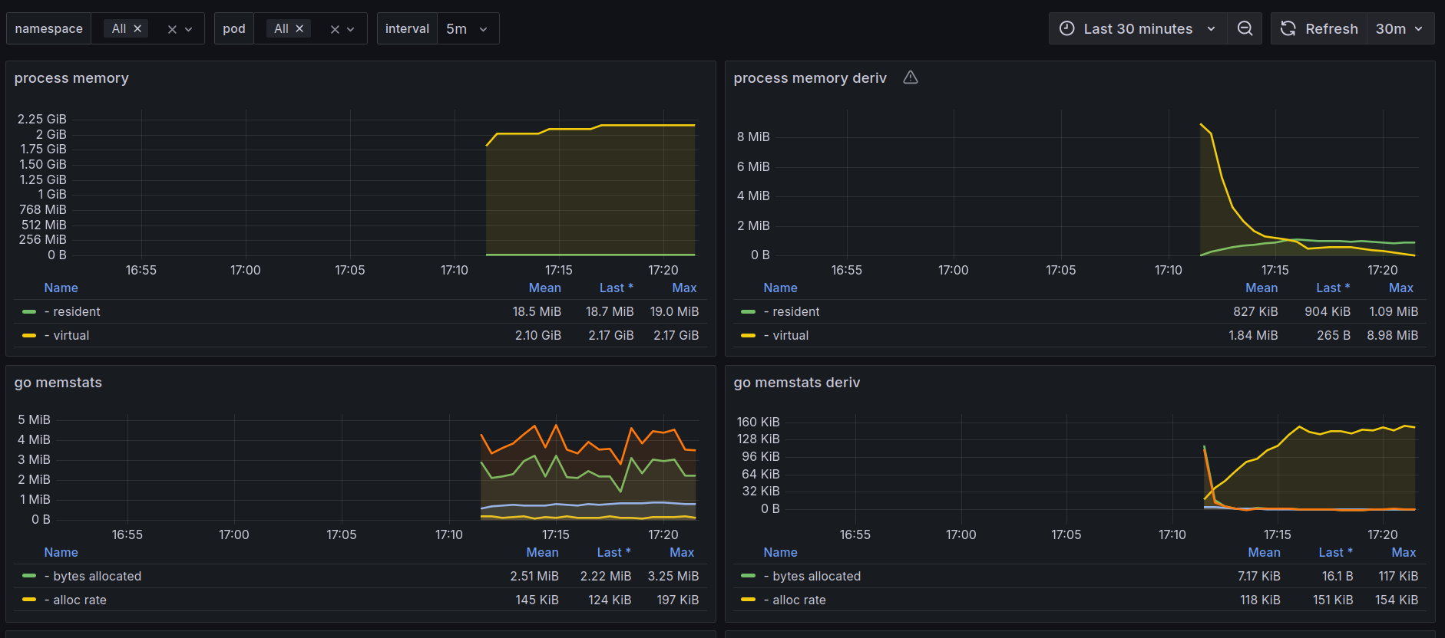Toggle resident series in process memory
The image size is (1445, 638).
coord(72,311)
